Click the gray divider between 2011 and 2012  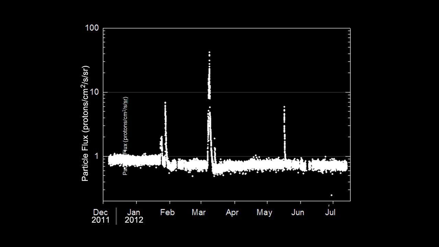tap(116, 216)
